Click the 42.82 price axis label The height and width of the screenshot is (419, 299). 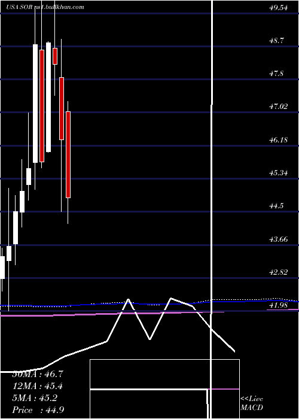(x=279, y=272)
